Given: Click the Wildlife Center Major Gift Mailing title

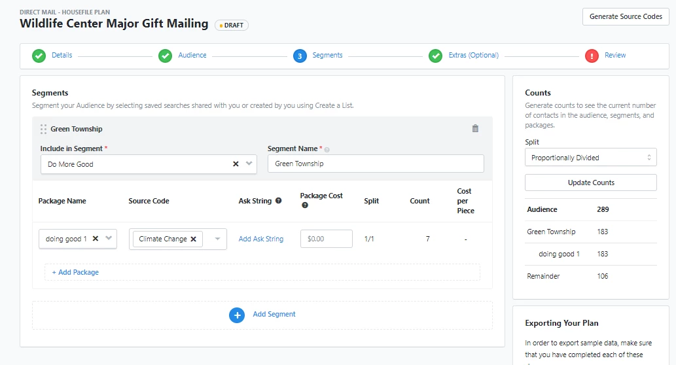Looking at the screenshot, I should [x=114, y=24].
